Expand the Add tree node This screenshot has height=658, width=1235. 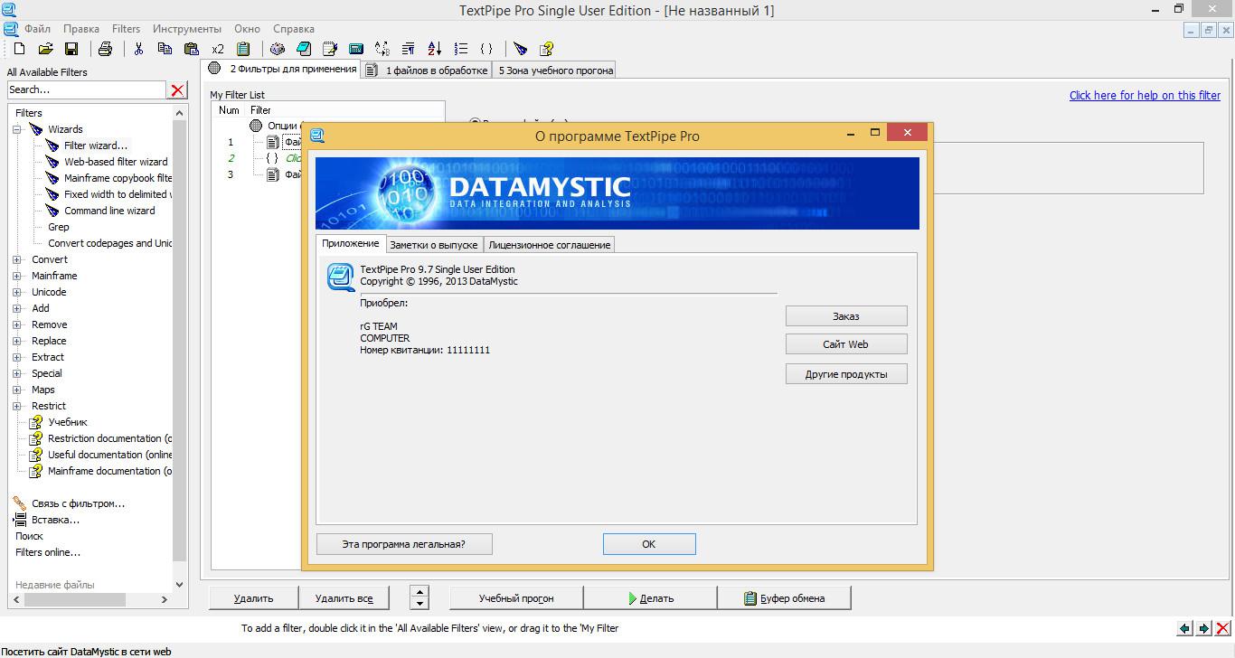17,308
